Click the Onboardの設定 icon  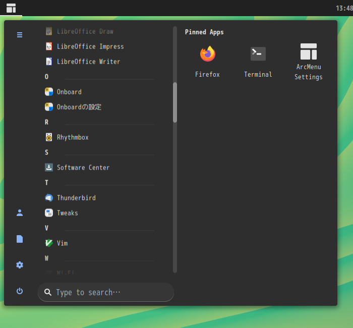tap(49, 107)
